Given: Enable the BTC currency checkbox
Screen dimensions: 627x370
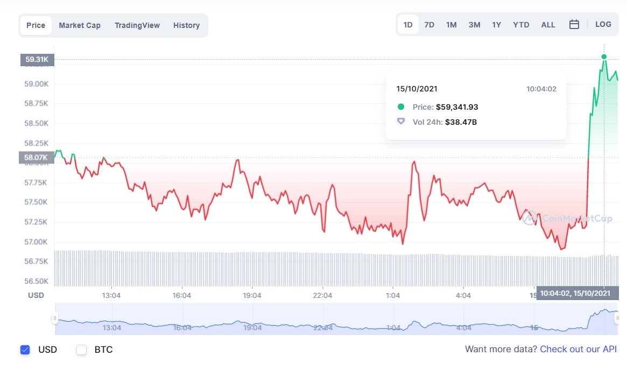Looking at the screenshot, I should click(82, 350).
